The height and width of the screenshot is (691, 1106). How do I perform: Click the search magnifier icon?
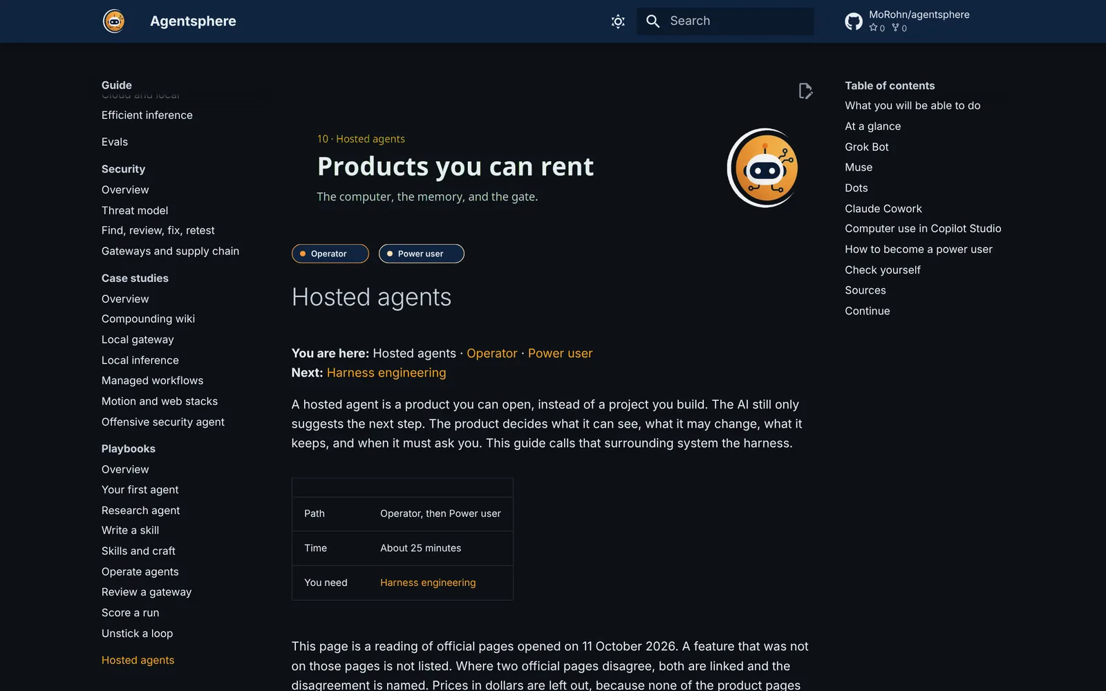tap(653, 21)
